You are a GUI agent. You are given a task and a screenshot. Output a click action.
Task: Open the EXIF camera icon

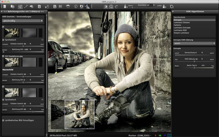point(81,6)
